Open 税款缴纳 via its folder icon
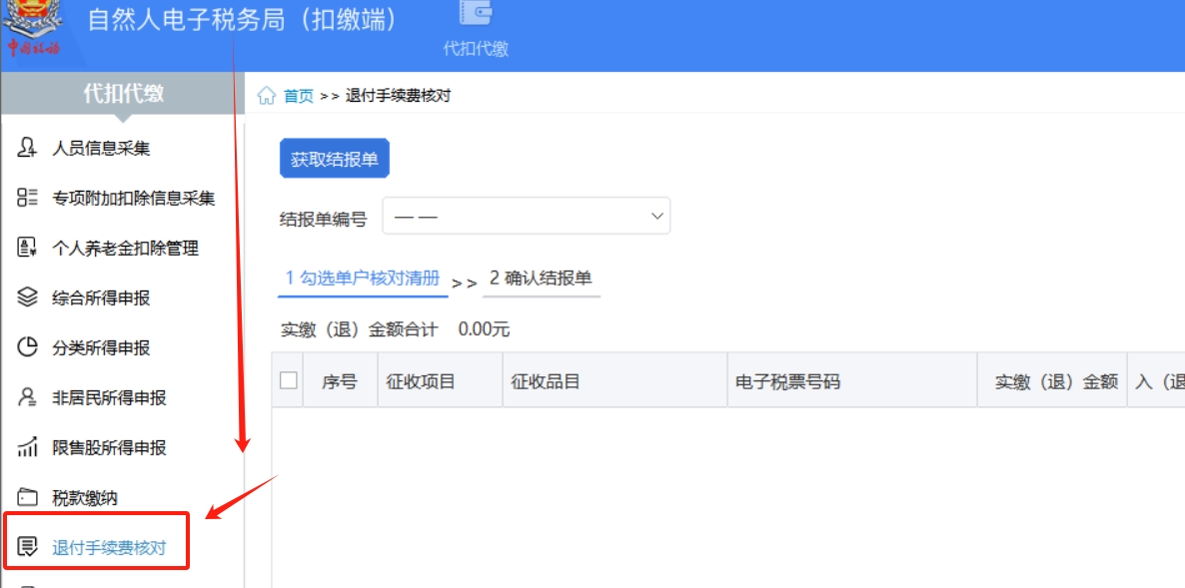Image resolution: width=1185 pixels, height=588 pixels. [28, 497]
